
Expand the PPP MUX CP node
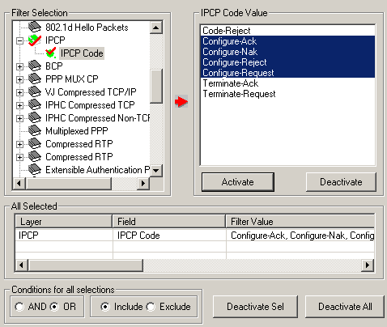[x=19, y=79]
